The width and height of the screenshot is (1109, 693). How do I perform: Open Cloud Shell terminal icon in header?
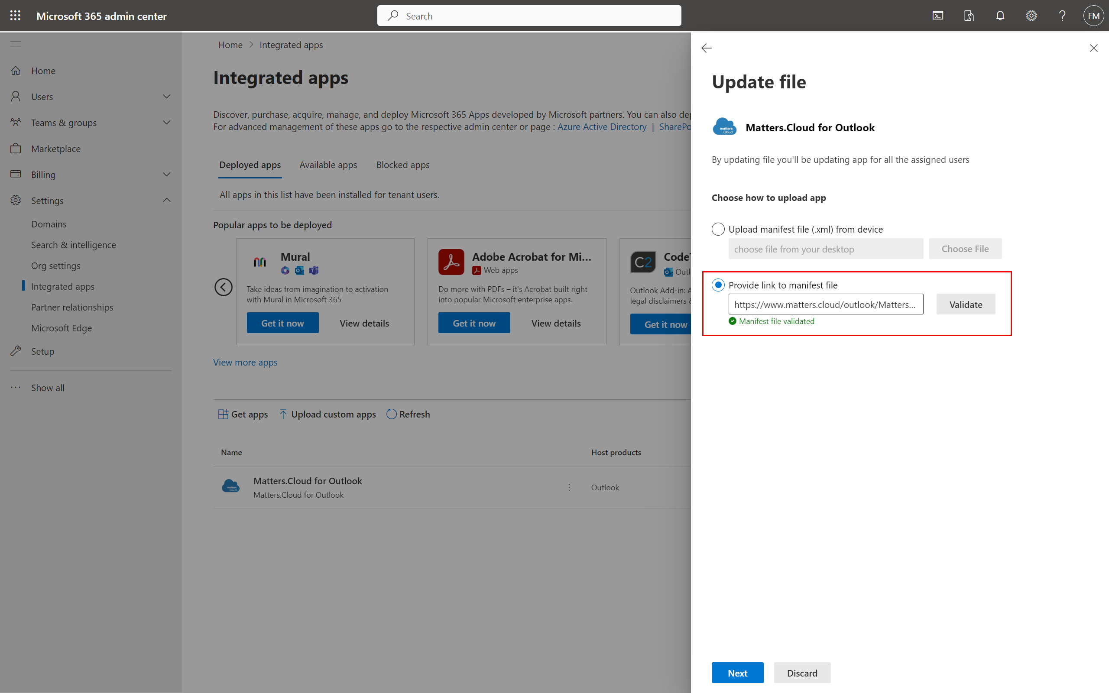click(937, 16)
